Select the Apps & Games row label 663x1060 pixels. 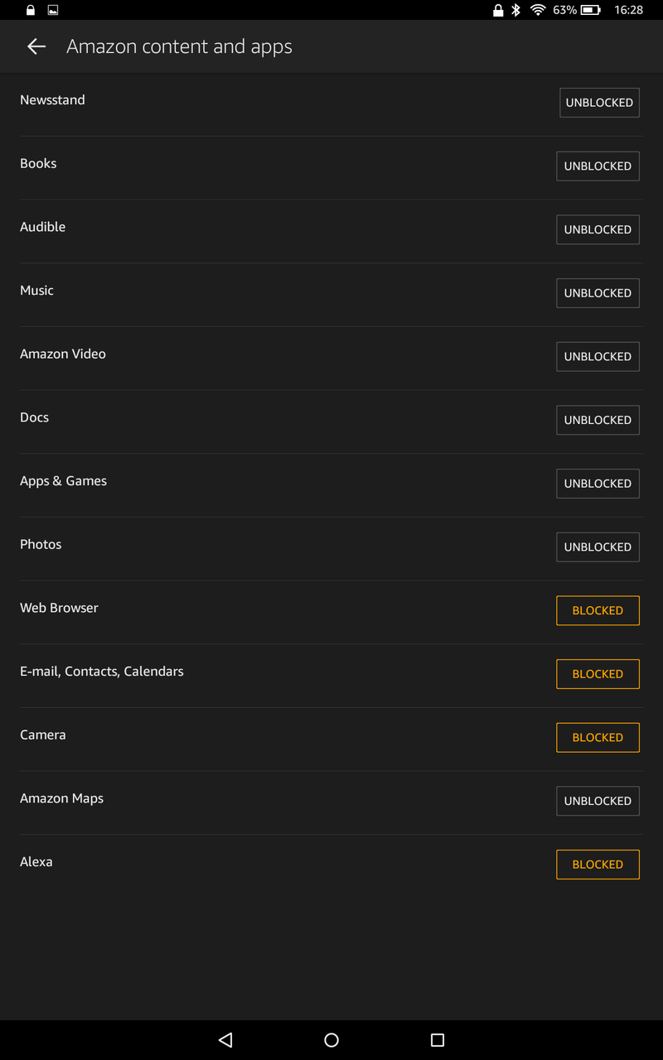[x=64, y=481]
